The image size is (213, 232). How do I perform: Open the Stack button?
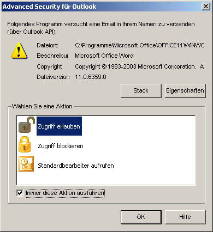[x=141, y=90]
